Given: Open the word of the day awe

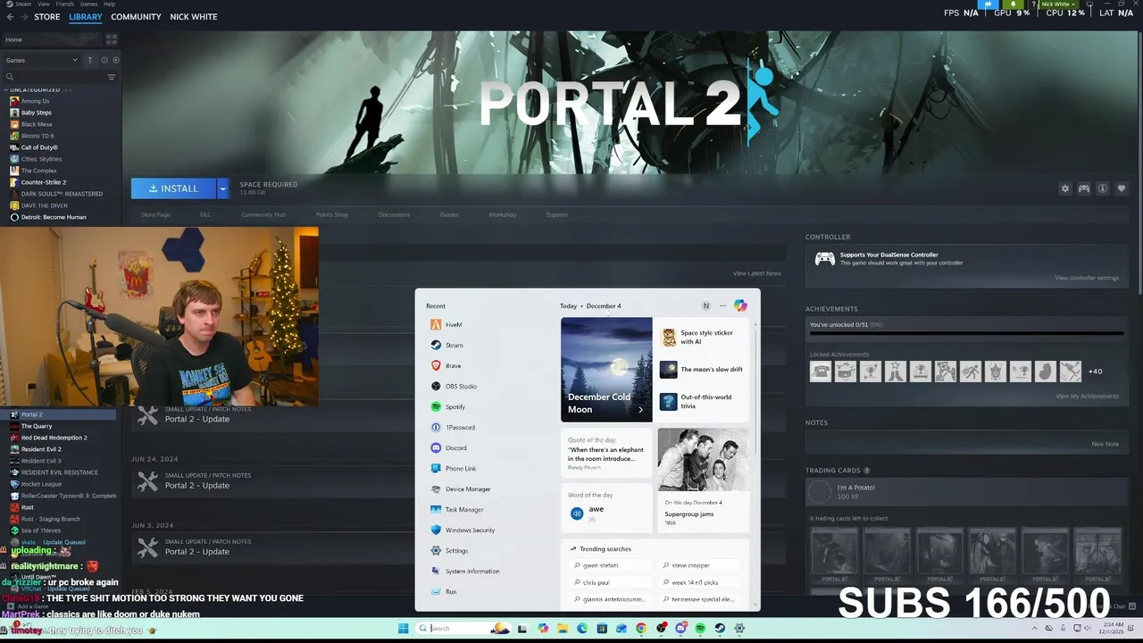Looking at the screenshot, I should coord(606,506).
